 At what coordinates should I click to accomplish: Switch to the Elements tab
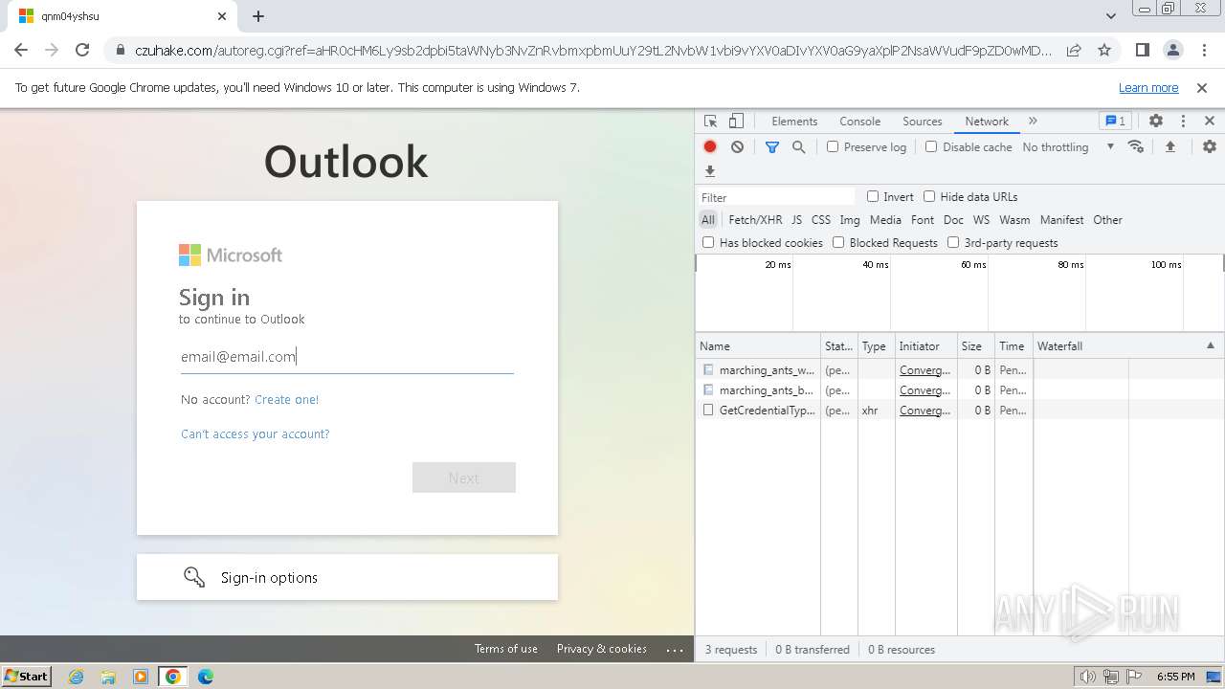794,122
